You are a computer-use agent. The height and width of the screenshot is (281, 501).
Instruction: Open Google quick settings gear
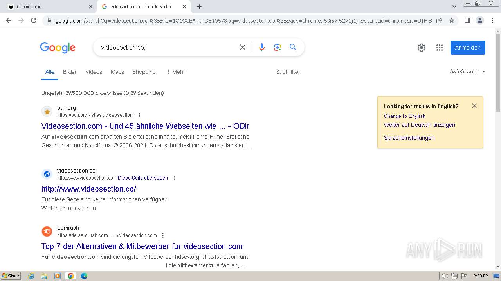pyautogui.click(x=422, y=48)
